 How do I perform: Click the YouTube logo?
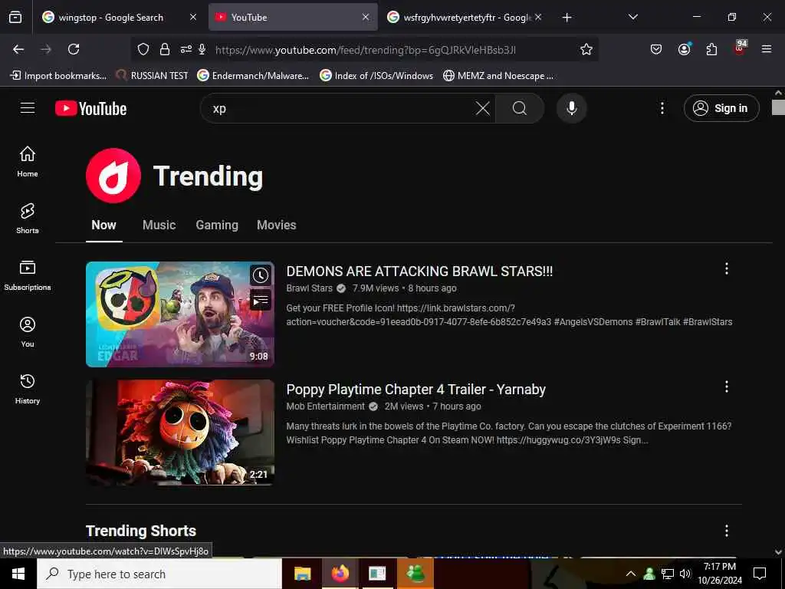pyautogui.click(x=90, y=108)
